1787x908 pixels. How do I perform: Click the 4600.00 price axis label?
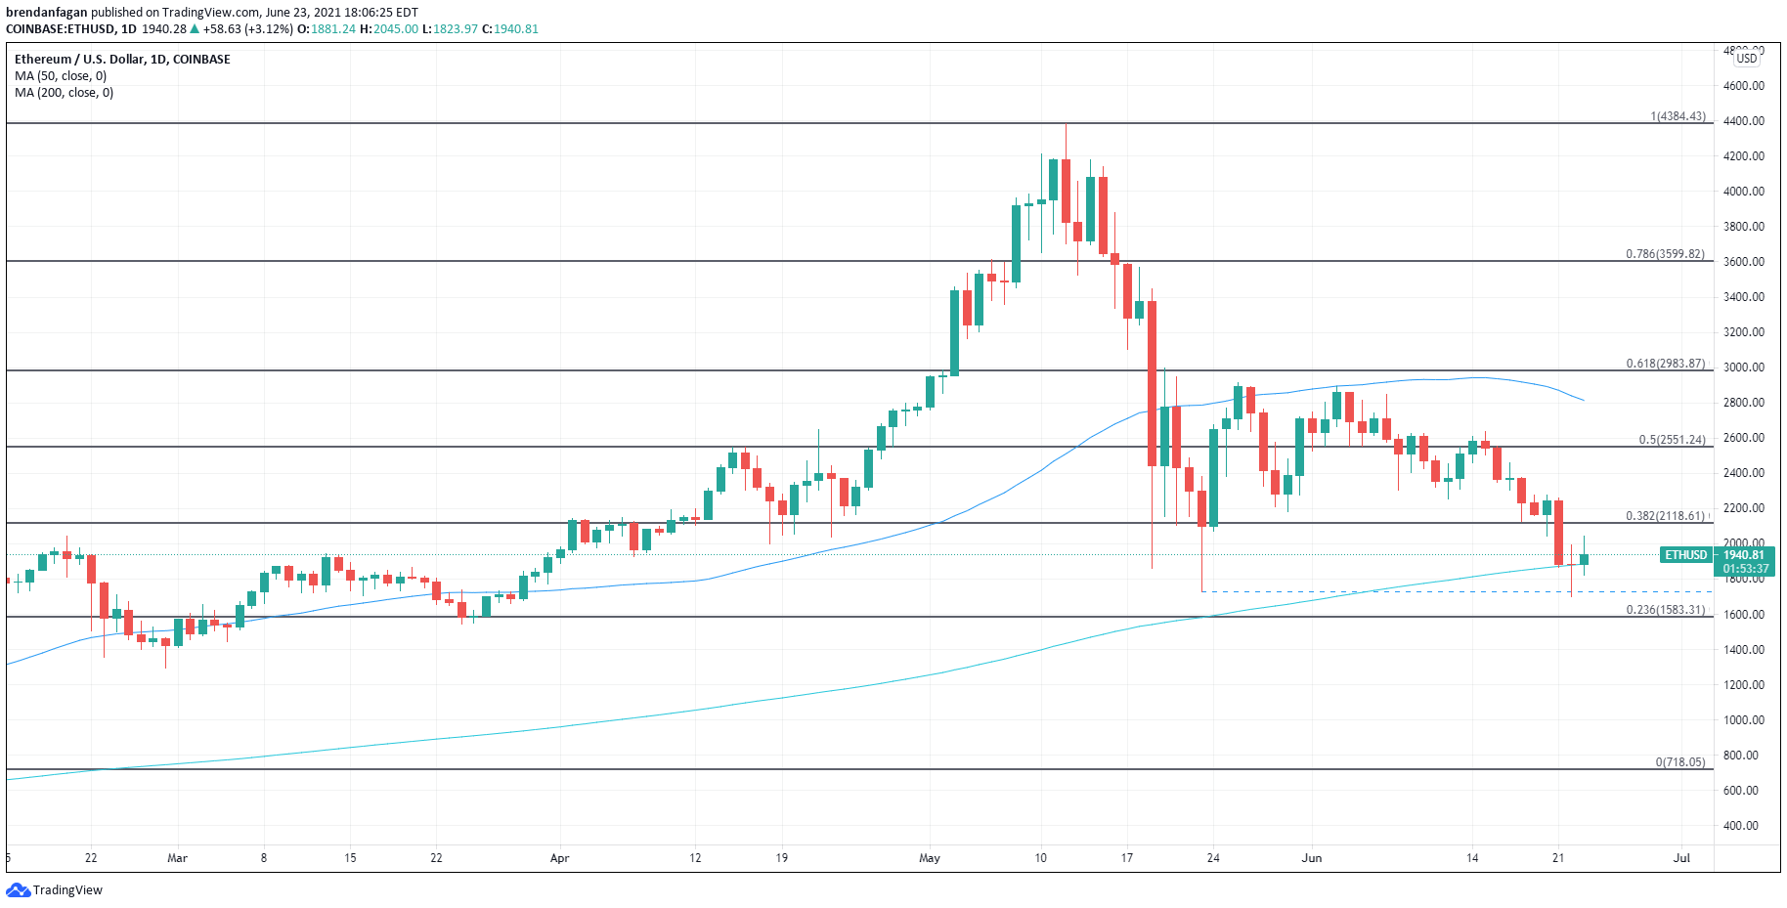(x=1744, y=86)
